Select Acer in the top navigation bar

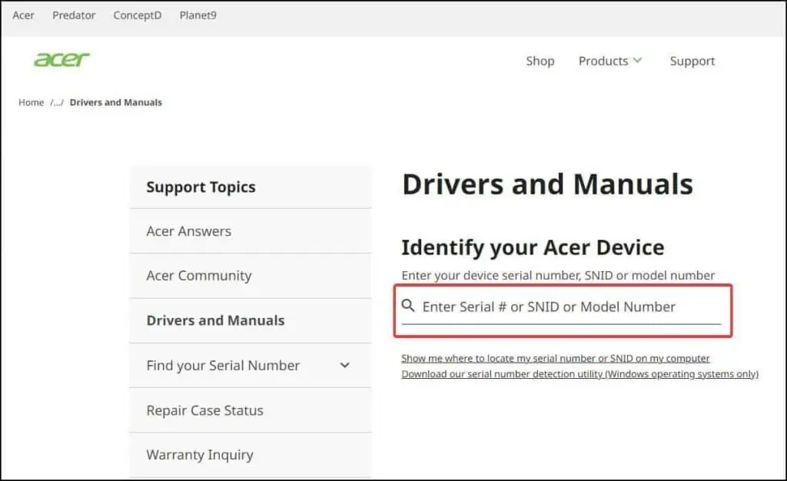coord(23,15)
